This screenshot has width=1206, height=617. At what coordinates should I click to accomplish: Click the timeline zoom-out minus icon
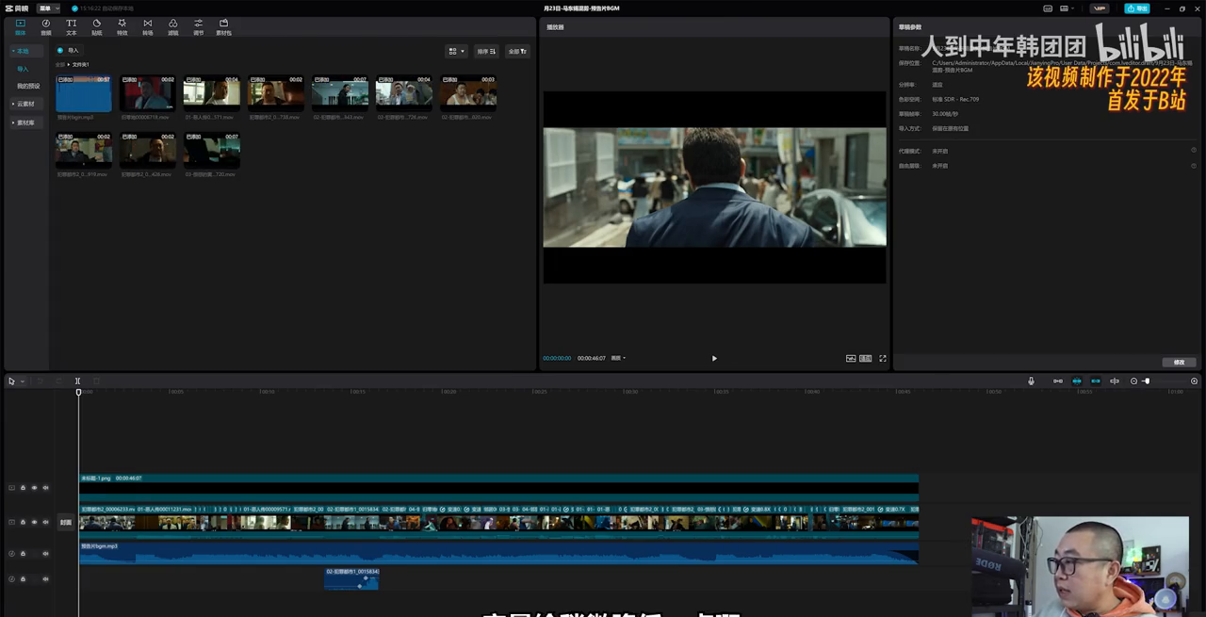pyautogui.click(x=1133, y=382)
